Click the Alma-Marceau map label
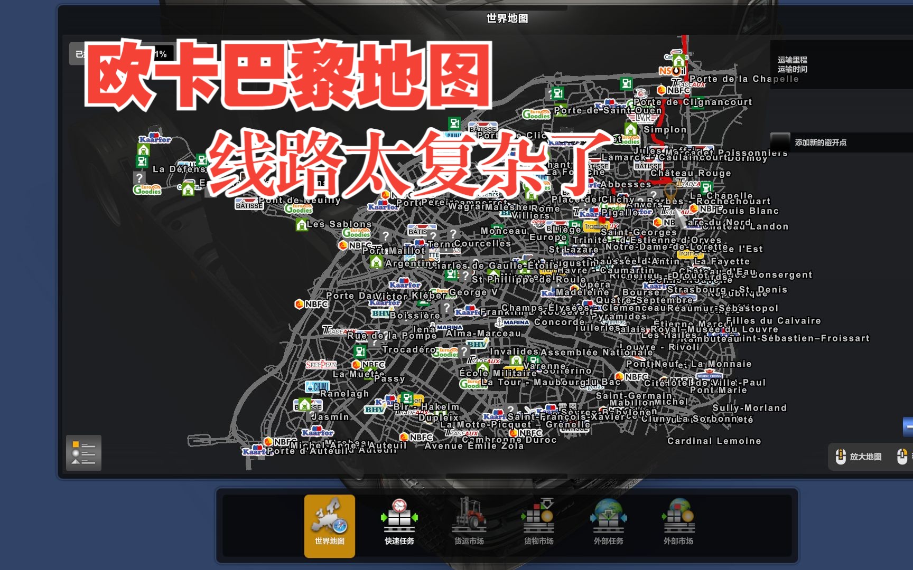 483,333
